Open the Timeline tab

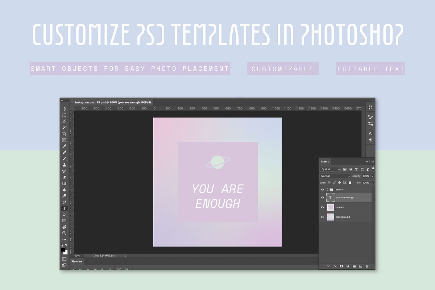pyautogui.click(x=77, y=261)
